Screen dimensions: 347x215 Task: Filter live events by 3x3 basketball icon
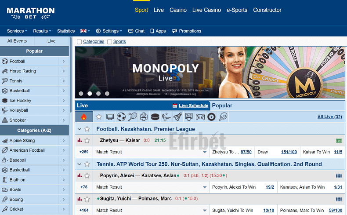pos(189,117)
